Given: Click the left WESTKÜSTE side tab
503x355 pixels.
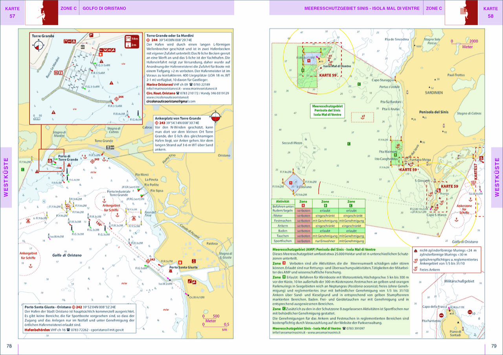Looking at the screenshot, I should coord(6,177).
